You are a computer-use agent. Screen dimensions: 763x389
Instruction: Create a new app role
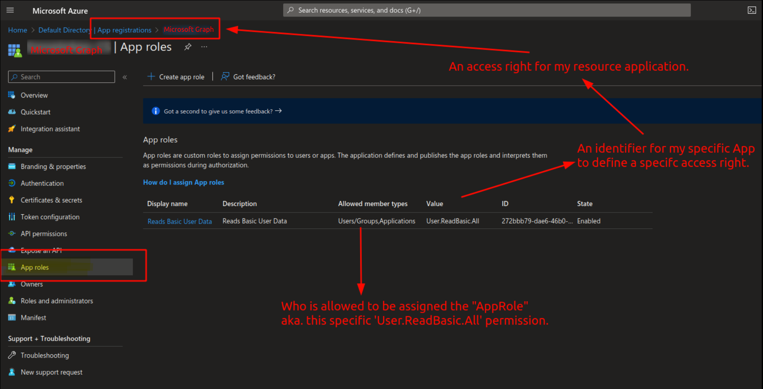click(176, 77)
